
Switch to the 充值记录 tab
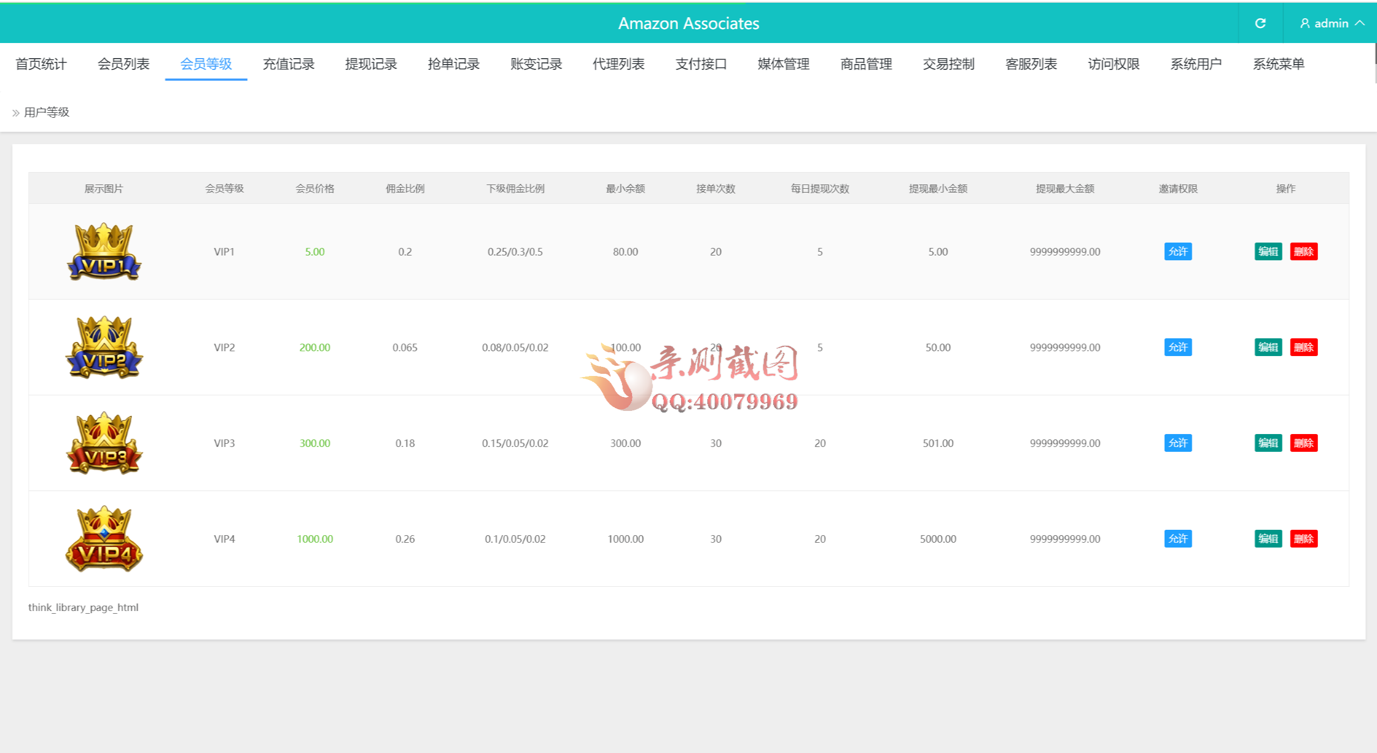(288, 63)
